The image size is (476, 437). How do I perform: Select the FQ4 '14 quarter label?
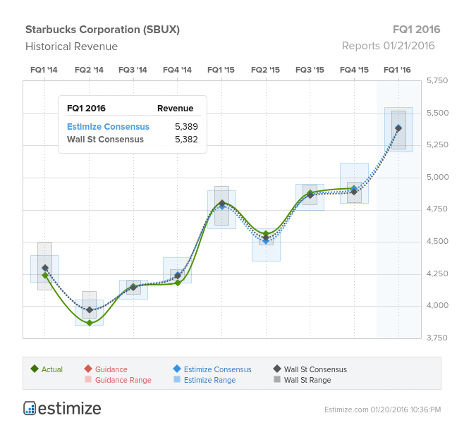(x=177, y=70)
